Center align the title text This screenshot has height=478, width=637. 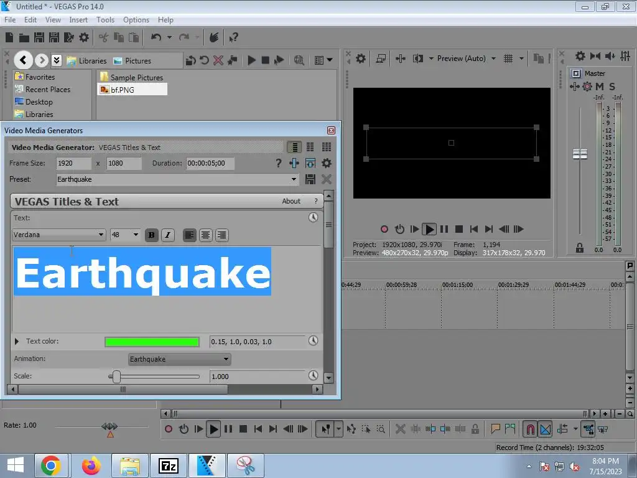[205, 235]
